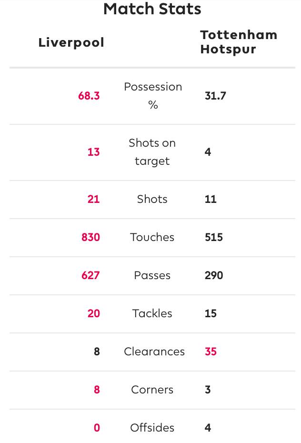Click Tottenham's 35 clearances value
301x443 pixels.
click(211, 352)
